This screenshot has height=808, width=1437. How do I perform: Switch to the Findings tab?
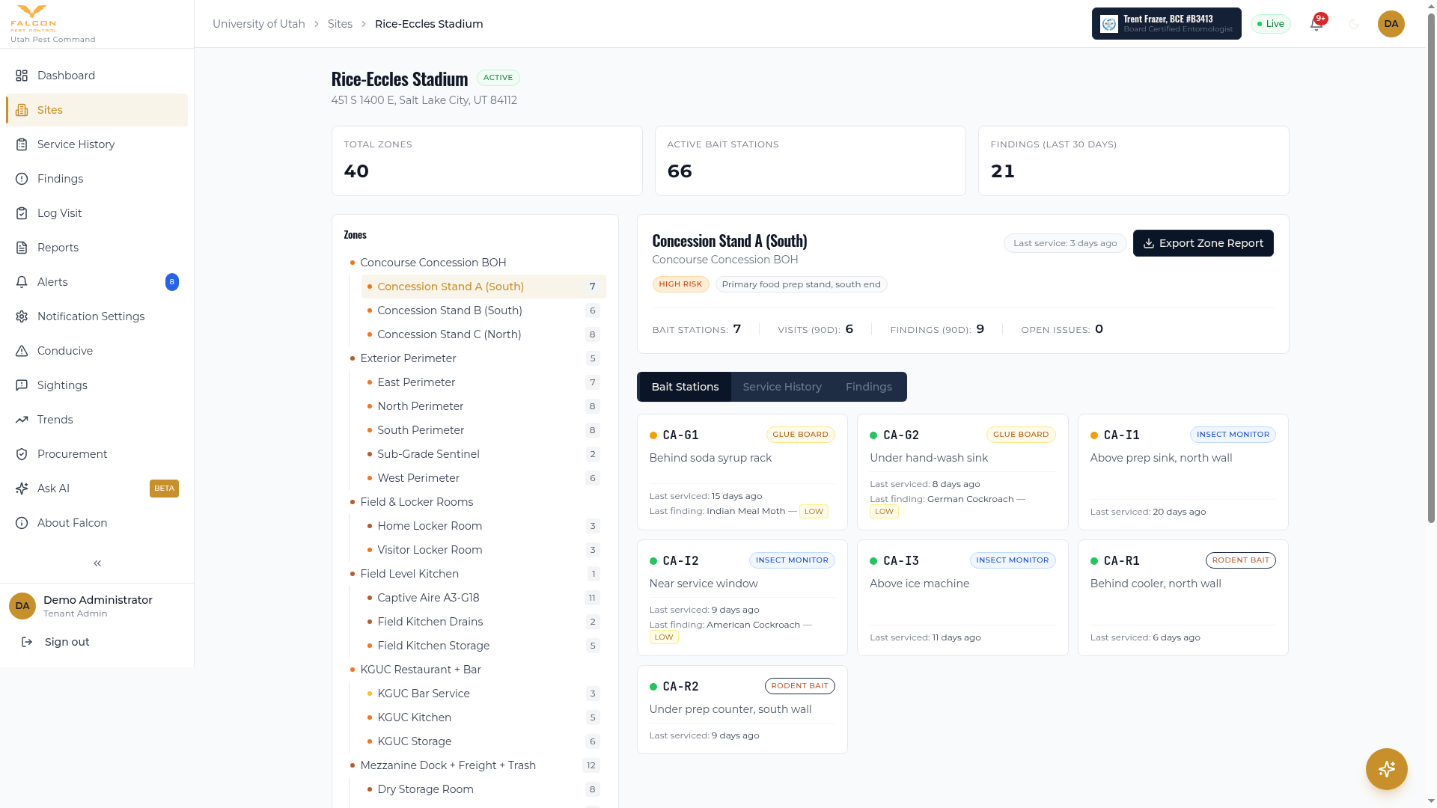(x=869, y=387)
